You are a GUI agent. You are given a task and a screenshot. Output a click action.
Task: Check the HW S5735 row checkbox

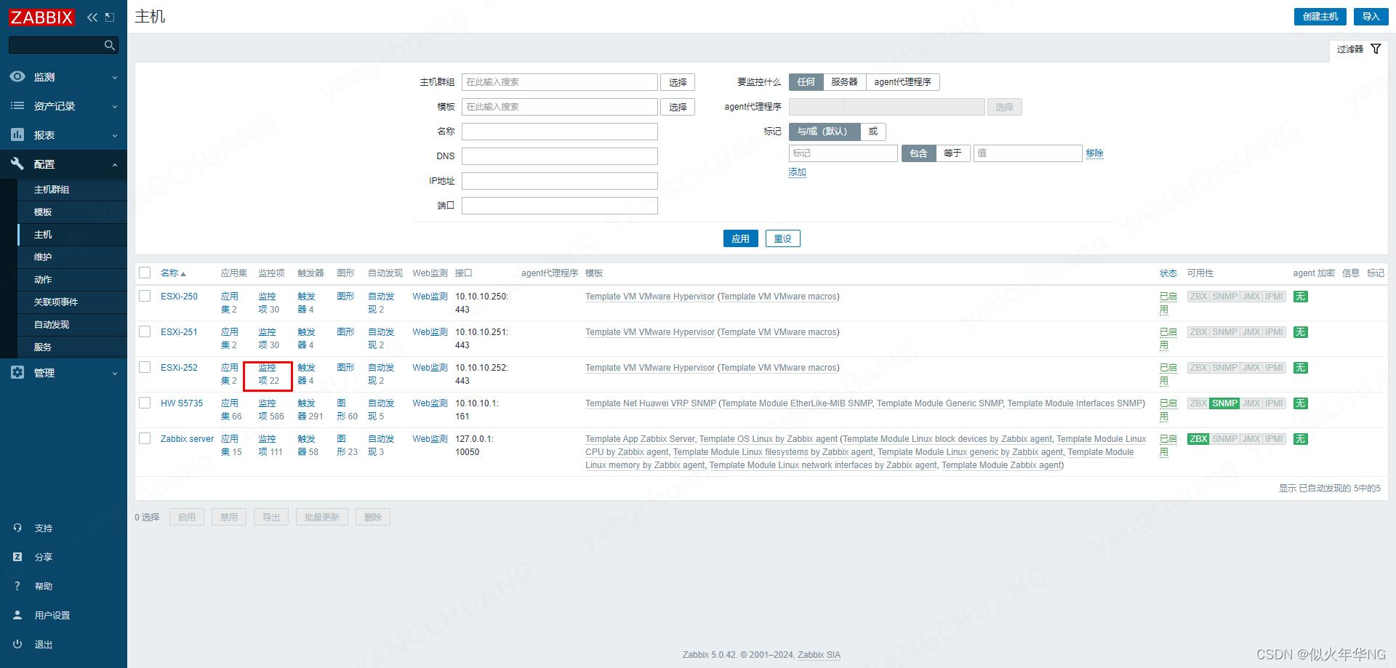[145, 403]
